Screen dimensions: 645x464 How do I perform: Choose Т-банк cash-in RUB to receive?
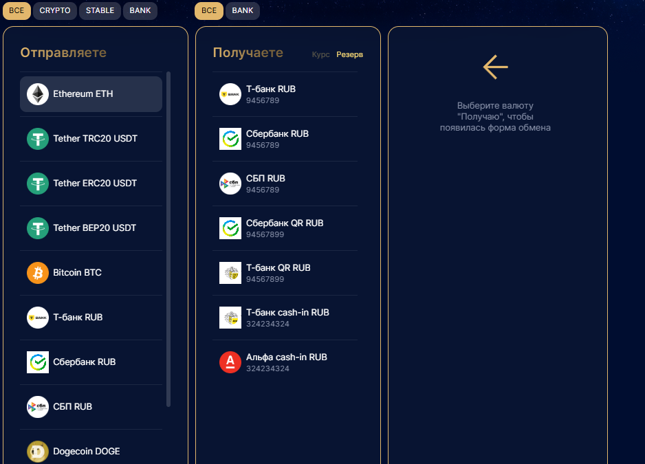pyautogui.click(x=285, y=318)
